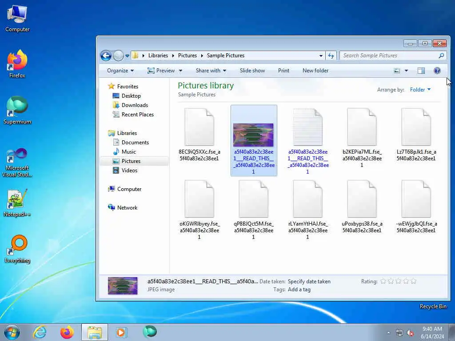The image size is (455, 341).
Task: Launch Notepad++ from the desktop
Action: (17, 203)
